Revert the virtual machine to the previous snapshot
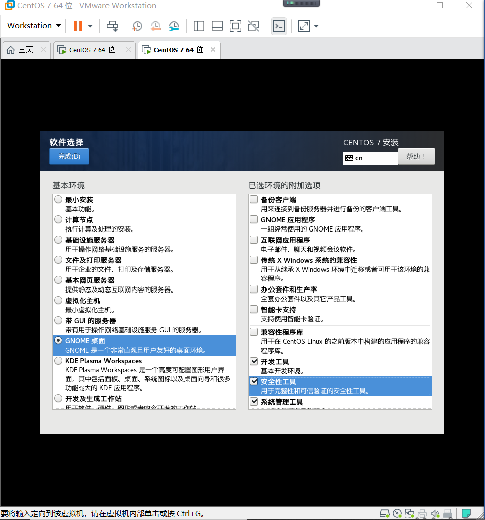The image size is (485, 520). [155, 26]
